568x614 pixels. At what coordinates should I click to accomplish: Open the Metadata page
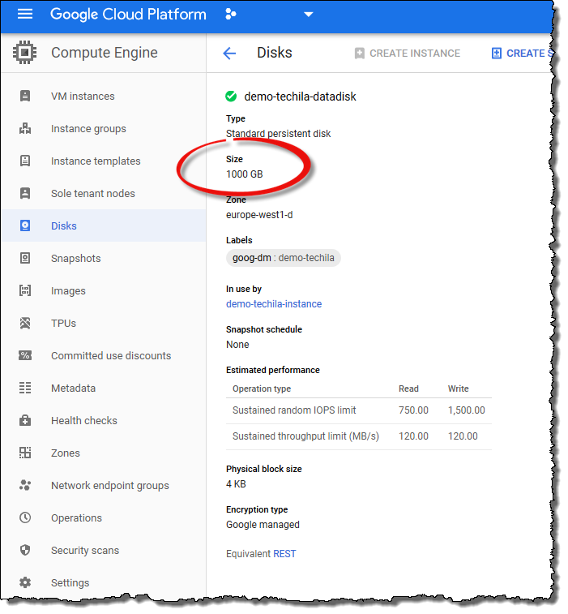73,389
